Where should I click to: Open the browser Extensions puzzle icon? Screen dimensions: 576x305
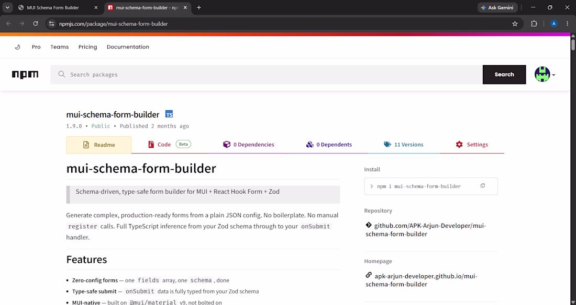point(534,24)
